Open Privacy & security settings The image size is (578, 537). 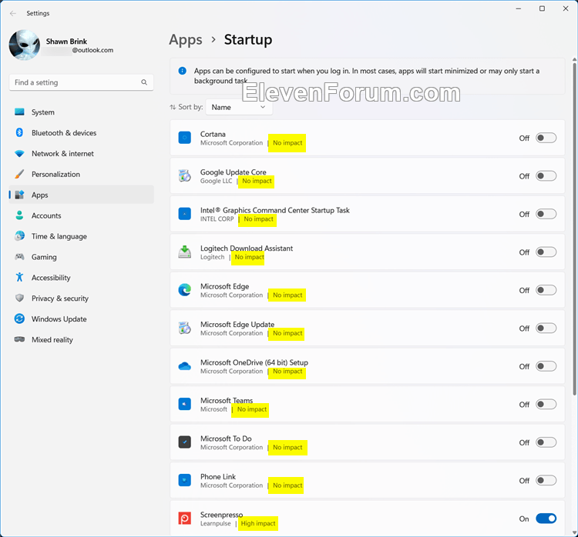pos(81,299)
